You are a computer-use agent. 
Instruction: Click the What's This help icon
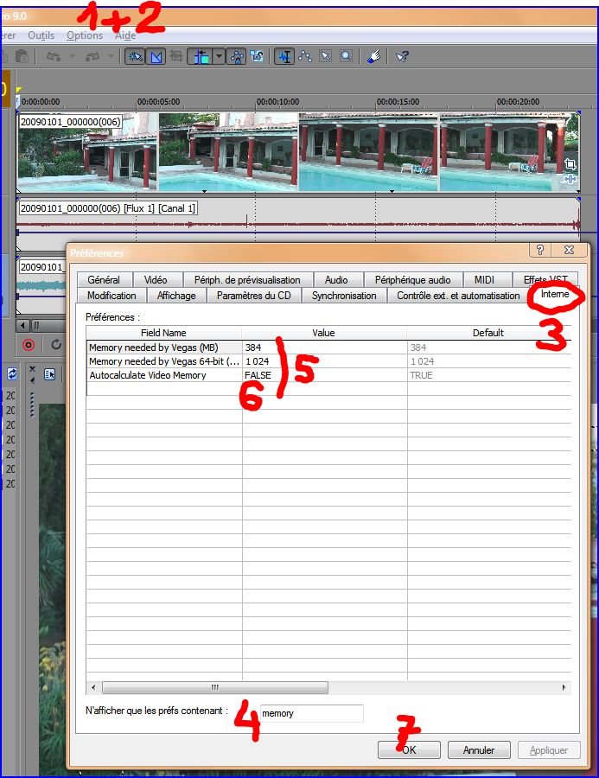(x=402, y=56)
